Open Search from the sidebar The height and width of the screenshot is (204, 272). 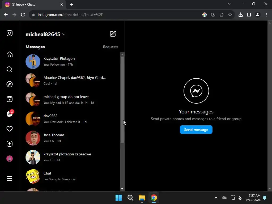(10, 69)
